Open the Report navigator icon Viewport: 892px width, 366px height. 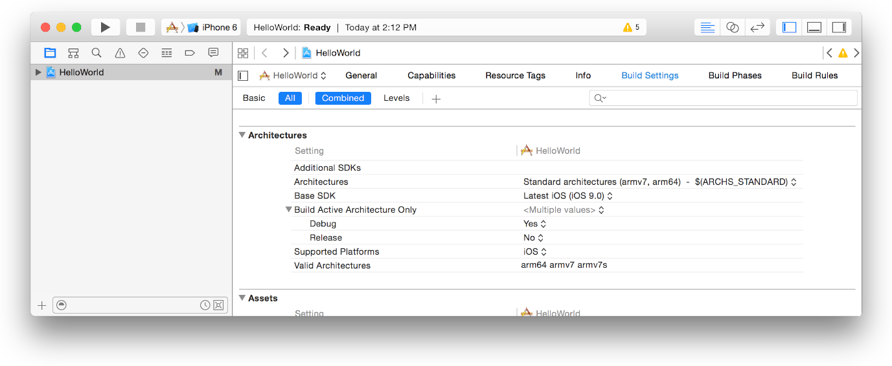(213, 53)
